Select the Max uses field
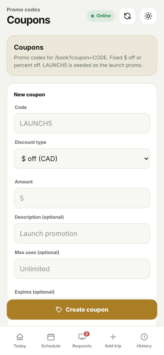The width and height of the screenshot is (164, 355). click(82, 269)
